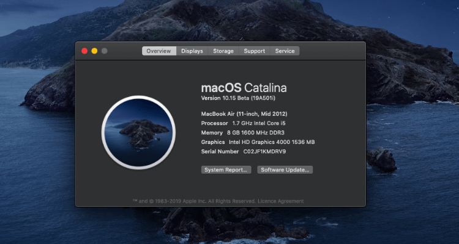
Task: Click the macOS Catalina heading
Action: [244, 88]
